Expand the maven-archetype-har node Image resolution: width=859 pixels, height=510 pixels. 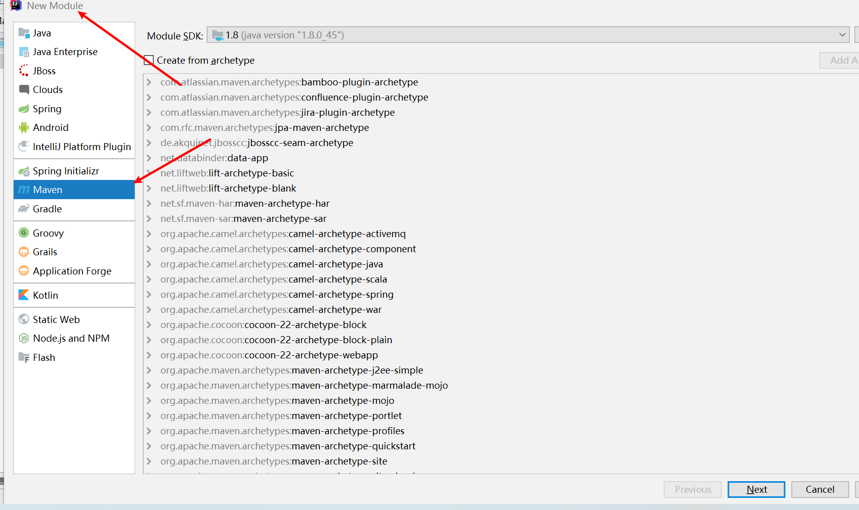[149, 203]
